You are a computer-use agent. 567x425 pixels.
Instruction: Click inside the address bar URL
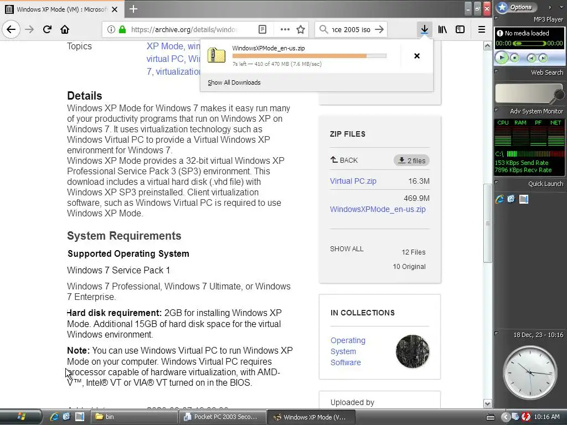click(x=184, y=29)
